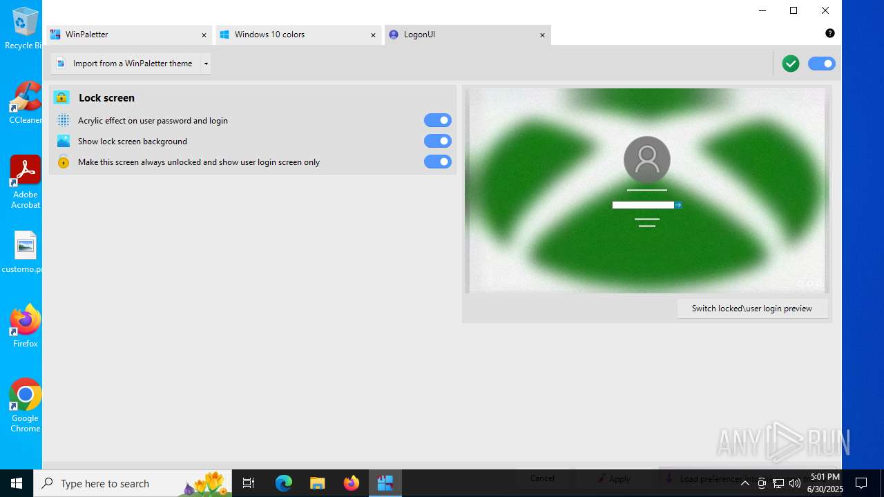Show hidden system tray icons
884x497 pixels.
[745, 483]
